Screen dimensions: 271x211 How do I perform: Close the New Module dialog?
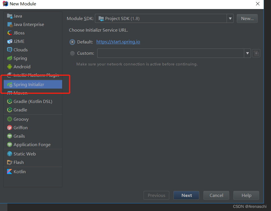tap(257, 4)
